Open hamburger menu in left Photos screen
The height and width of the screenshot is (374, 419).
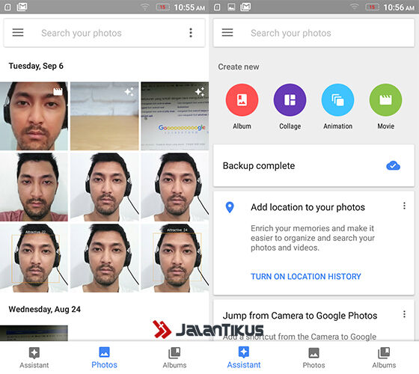[18, 33]
